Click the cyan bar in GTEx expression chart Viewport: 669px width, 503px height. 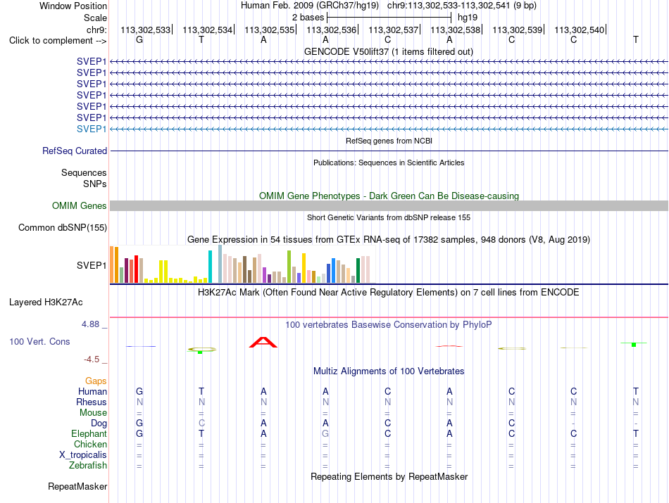pyautogui.click(x=210, y=267)
